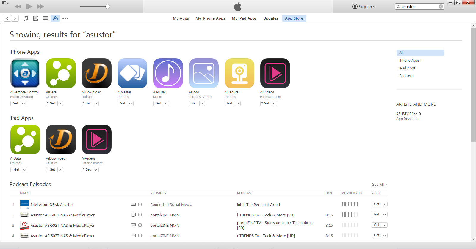Click the vertical scrollbar thumb

(473, 85)
